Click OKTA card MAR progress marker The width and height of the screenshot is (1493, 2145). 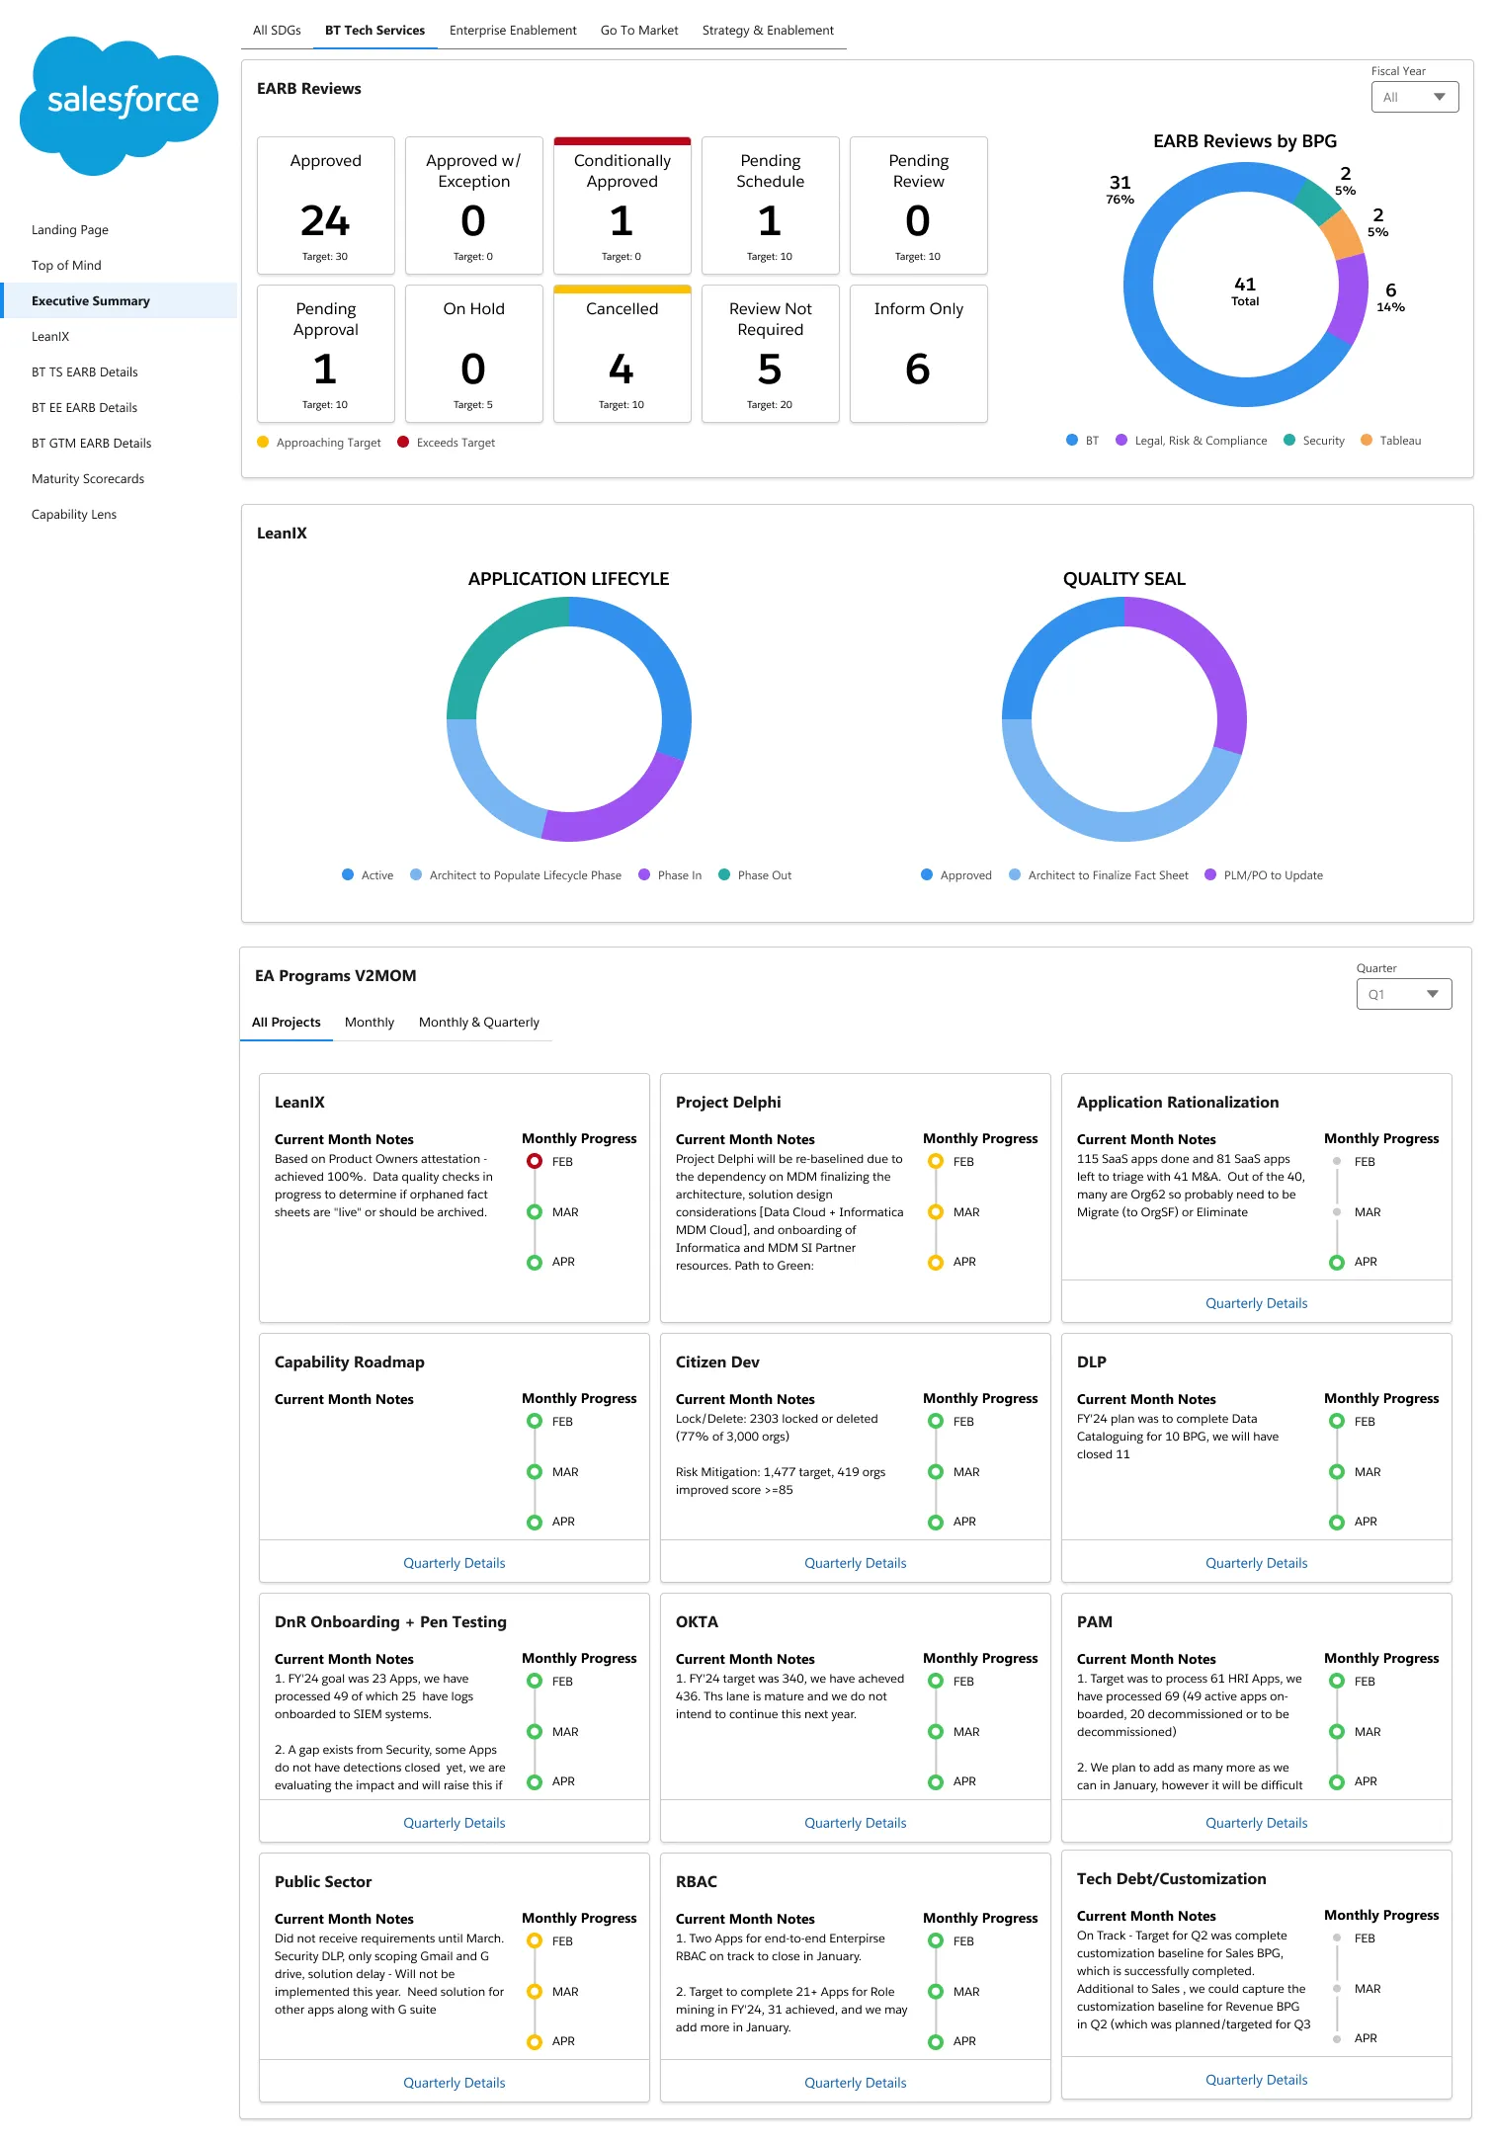click(936, 1732)
